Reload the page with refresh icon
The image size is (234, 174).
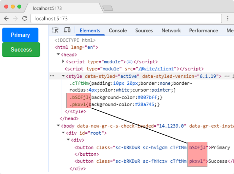[x=25, y=18]
